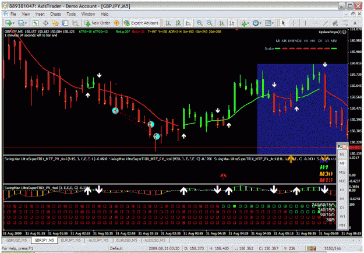Select the crosshair tool
Image resolution: width=364 pixels, height=253 pixels.
point(294,23)
